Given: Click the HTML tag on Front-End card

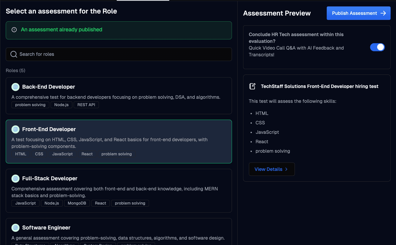Looking at the screenshot, I should coord(21,154).
